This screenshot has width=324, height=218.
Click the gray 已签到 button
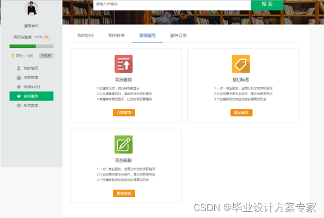tap(46, 56)
